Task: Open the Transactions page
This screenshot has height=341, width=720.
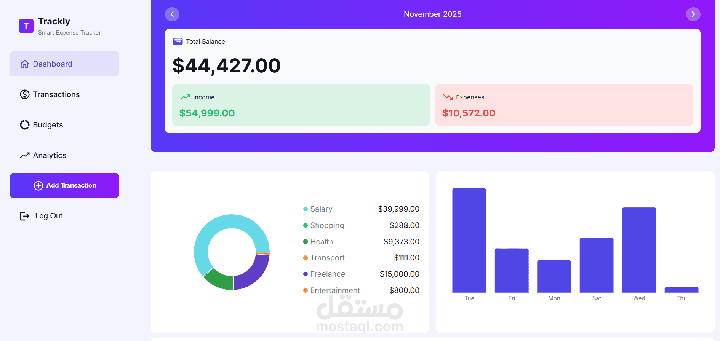Action: point(64,94)
